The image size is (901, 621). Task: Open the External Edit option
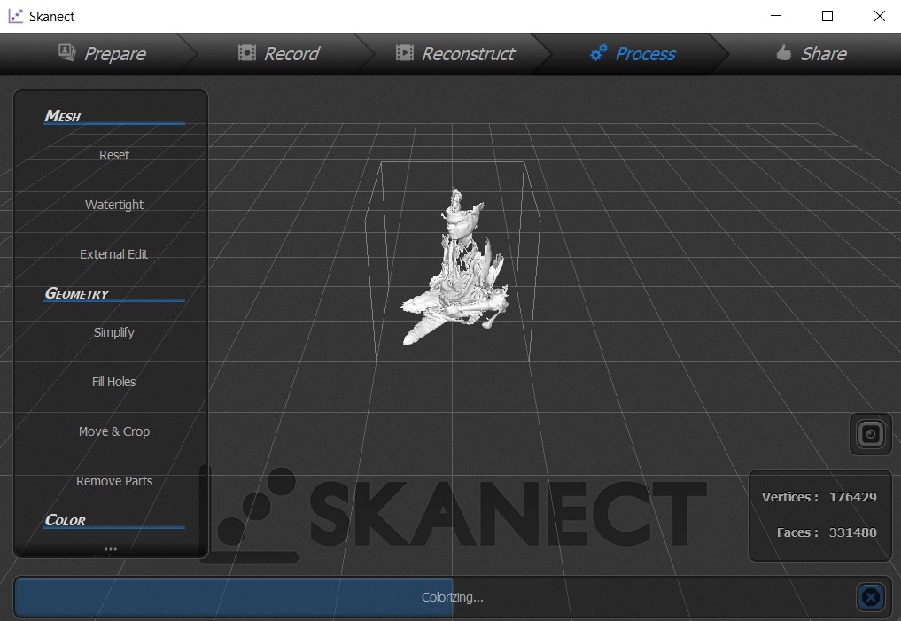tap(113, 254)
